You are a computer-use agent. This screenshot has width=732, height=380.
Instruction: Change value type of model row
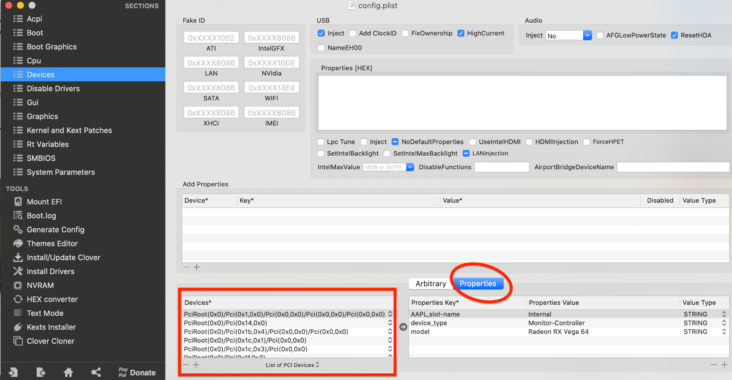point(724,332)
